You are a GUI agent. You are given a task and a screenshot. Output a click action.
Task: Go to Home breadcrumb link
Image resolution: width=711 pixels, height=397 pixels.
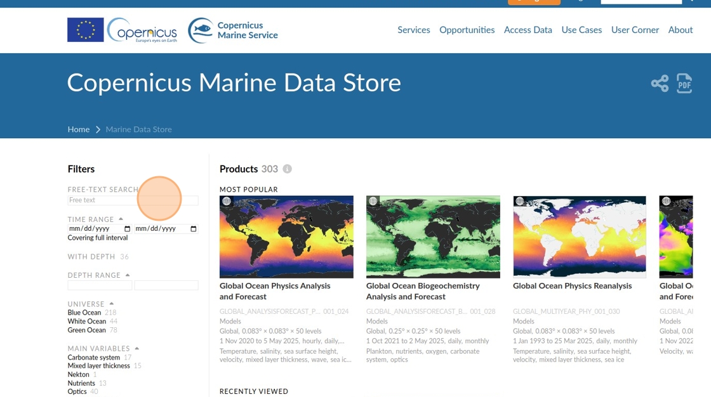pyautogui.click(x=79, y=129)
